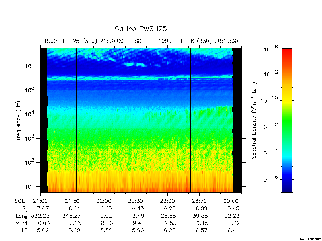Click the longitude value '0.02'
This screenshot has width=322, height=241.
point(106,216)
